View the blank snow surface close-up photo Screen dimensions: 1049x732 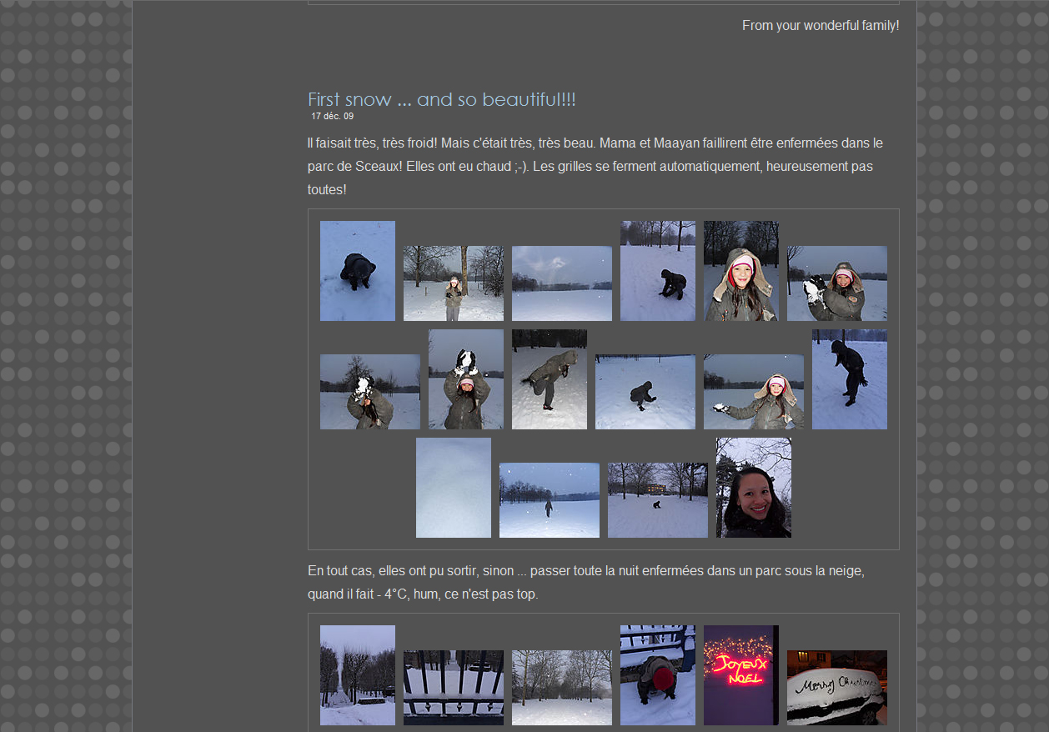pyautogui.click(x=453, y=488)
